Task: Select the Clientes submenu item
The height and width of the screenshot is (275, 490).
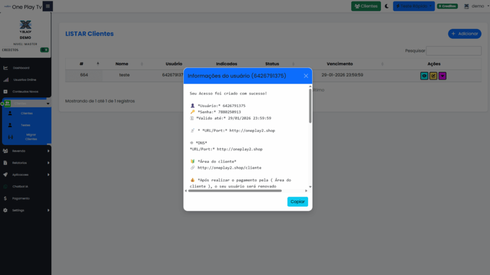Action: pyautogui.click(x=27, y=114)
